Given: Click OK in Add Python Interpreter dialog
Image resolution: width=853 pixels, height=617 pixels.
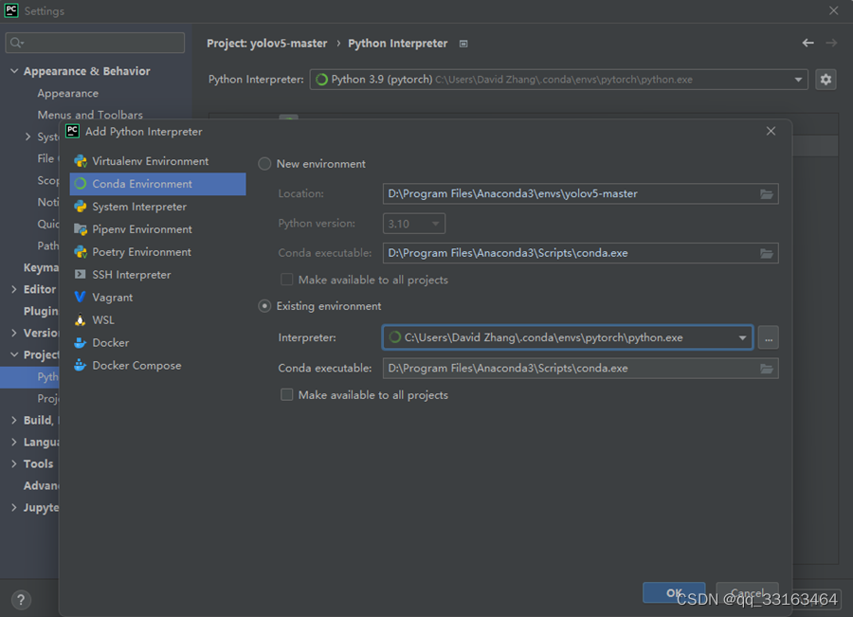Looking at the screenshot, I should tap(674, 592).
